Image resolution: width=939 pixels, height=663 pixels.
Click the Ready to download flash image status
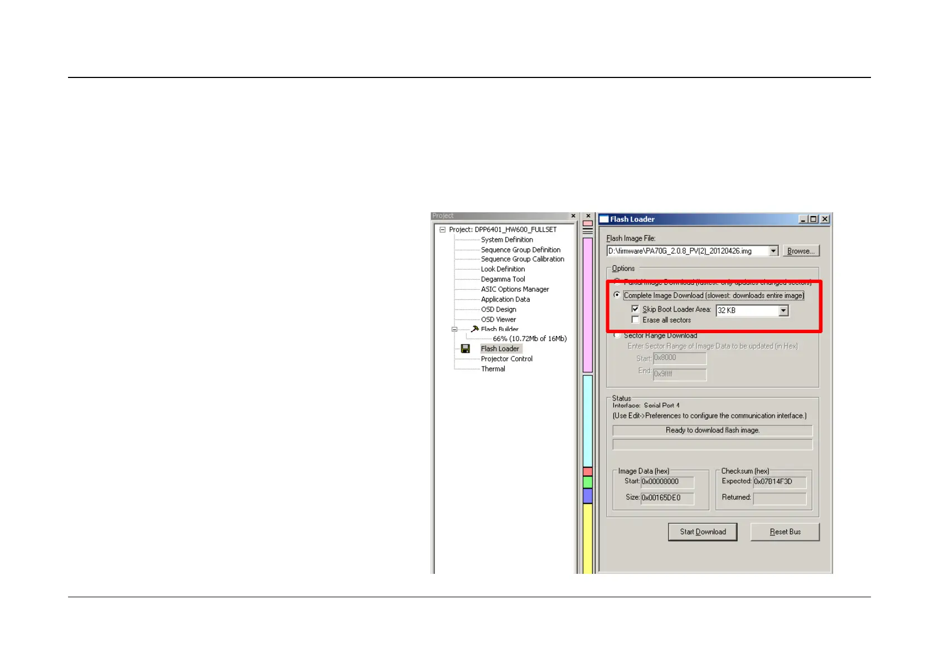[713, 431]
